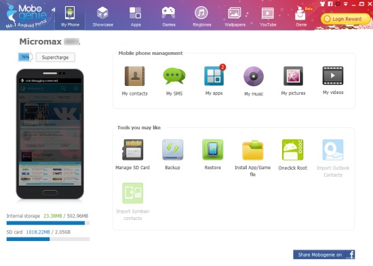
Task: Click the Login Reward button
Action: [x=345, y=19]
